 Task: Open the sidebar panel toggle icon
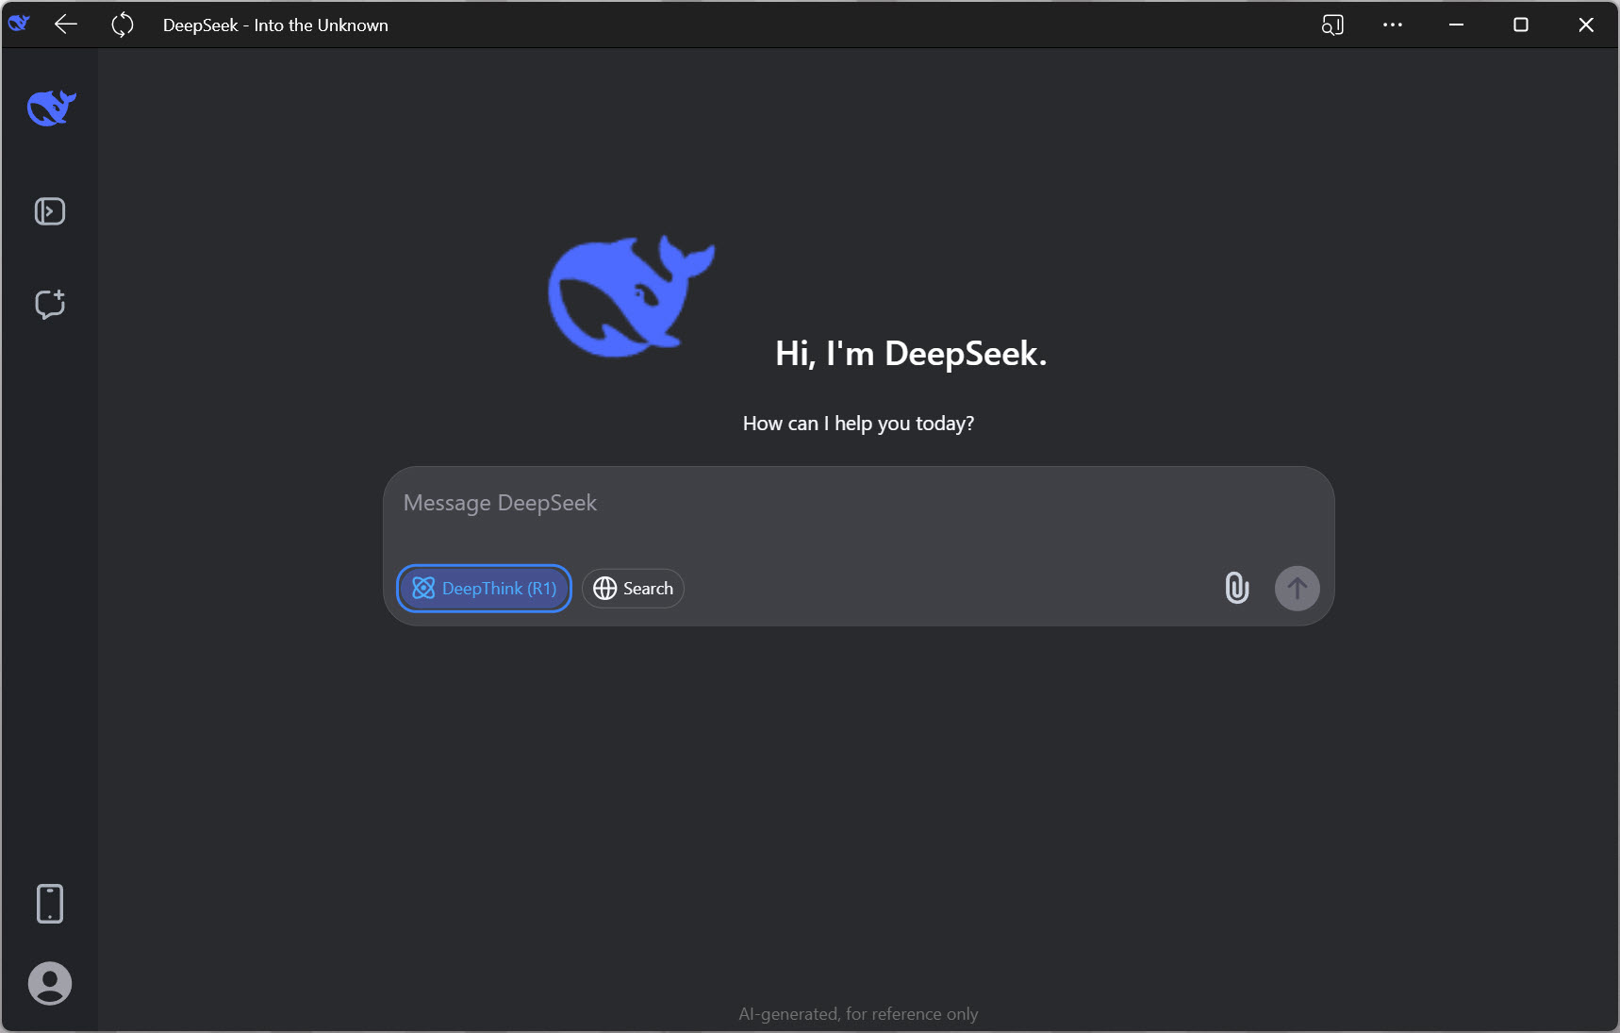(50, 211)
